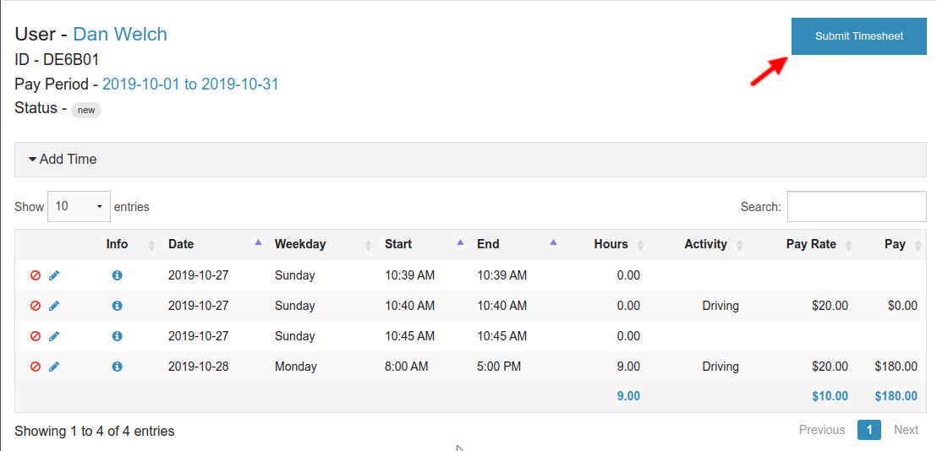Sort entries by Pay Rate header
Screen dimensions: 937x451
click(810, 244)
